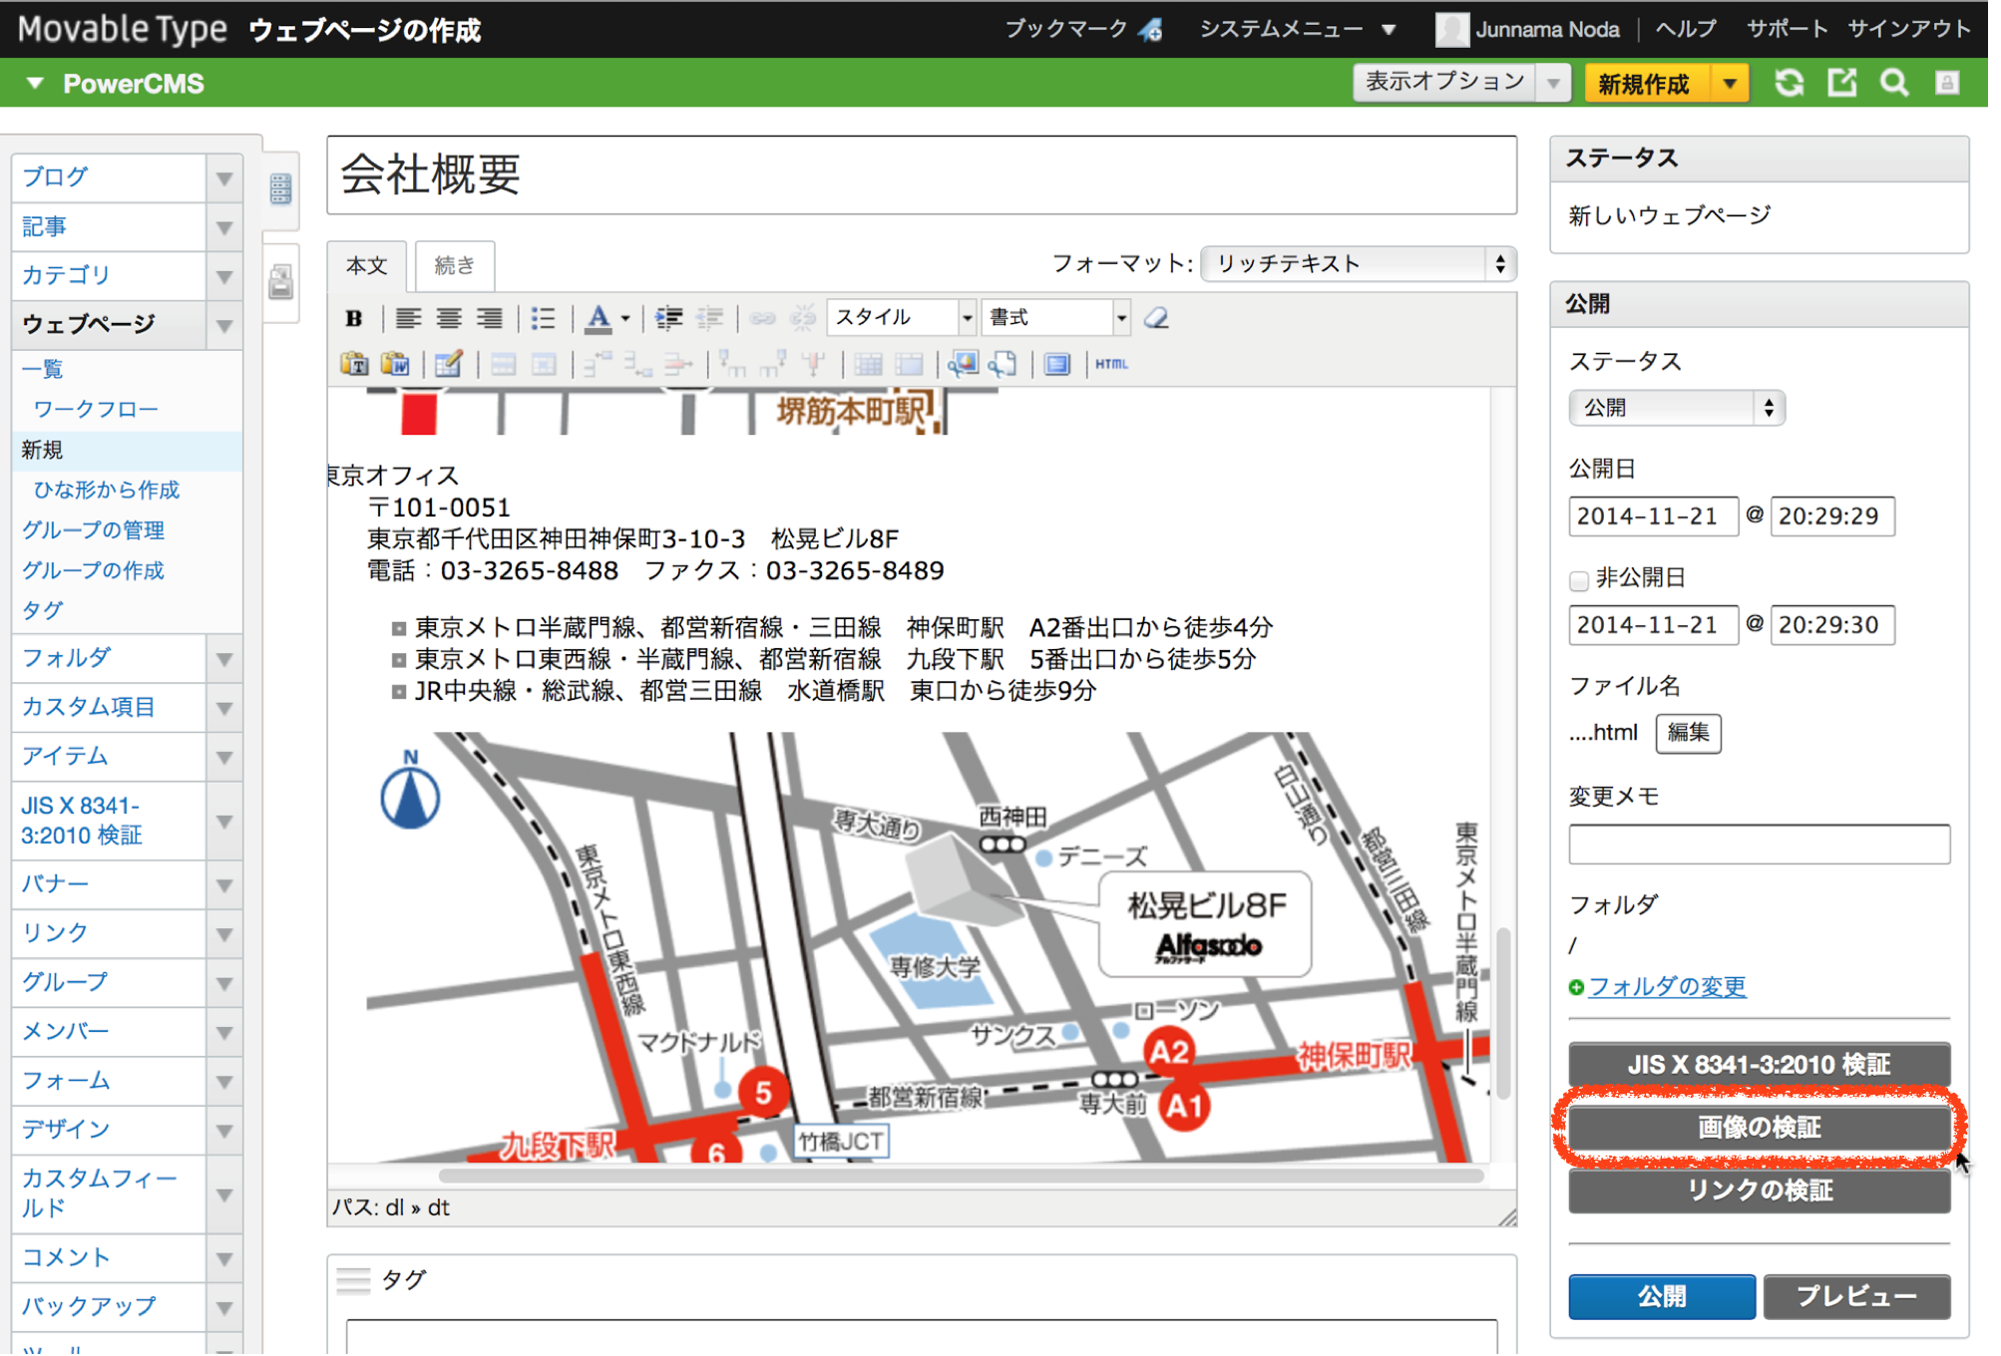Click the JIS X 8341-3:2010 検証 button

pos(1759,1065)
